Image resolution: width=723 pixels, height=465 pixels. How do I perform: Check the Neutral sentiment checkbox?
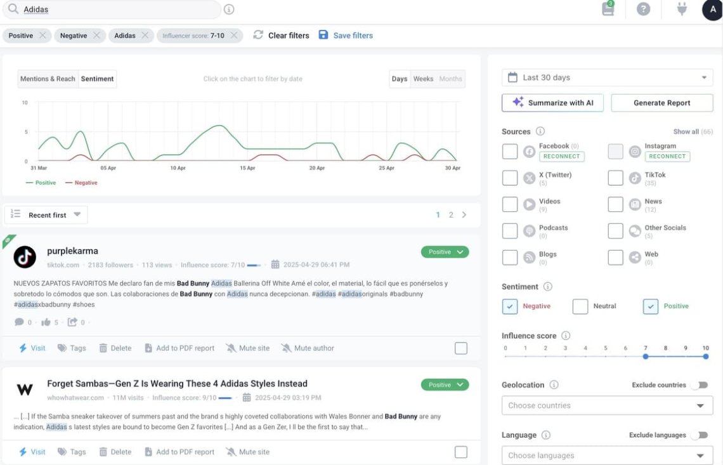(x=580, y=306)
